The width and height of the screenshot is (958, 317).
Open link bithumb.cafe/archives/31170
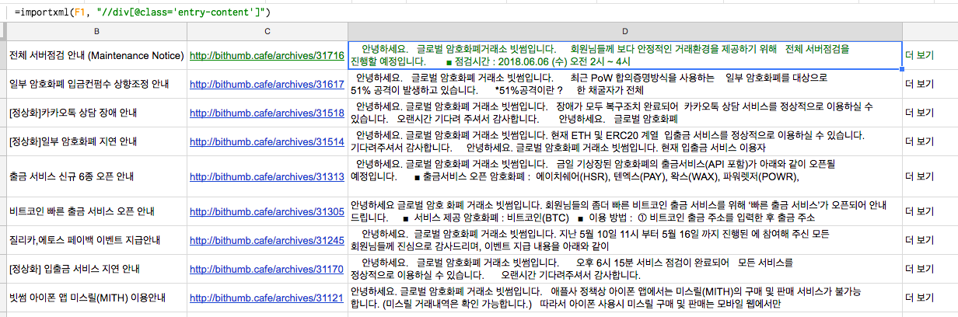[x=267, y=269]
